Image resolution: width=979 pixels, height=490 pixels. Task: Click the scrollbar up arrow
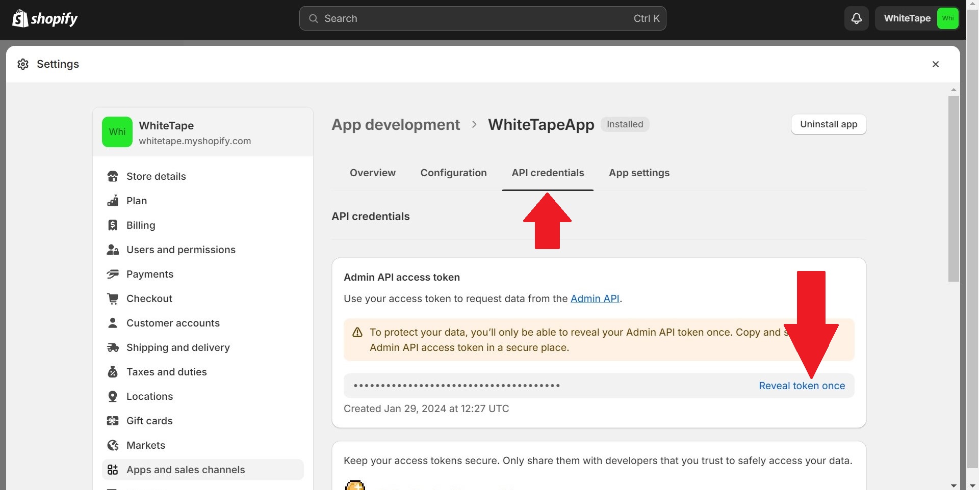[954, 90]
